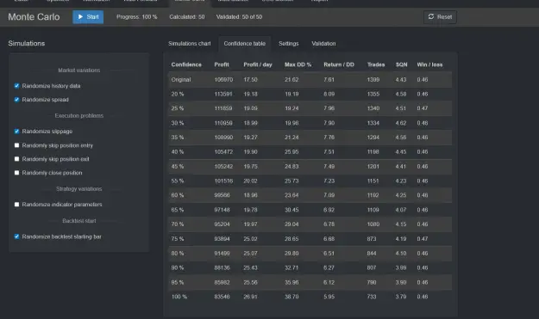
Task: Click the Profit / day column header
Action: click(x=258, y=64)
